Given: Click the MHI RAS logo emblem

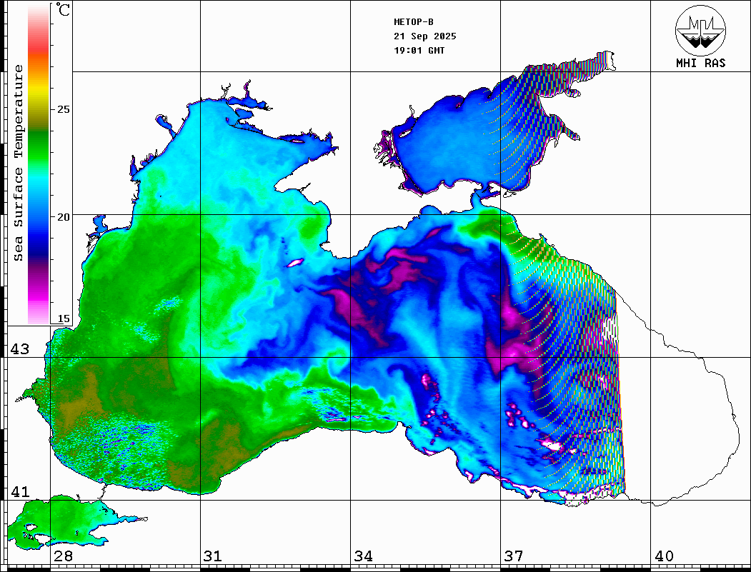Looking at the screenshot, I should 700,31.
